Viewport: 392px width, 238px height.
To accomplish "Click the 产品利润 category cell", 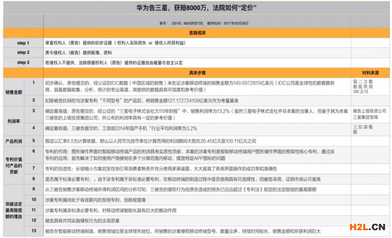I will point(14,141).
